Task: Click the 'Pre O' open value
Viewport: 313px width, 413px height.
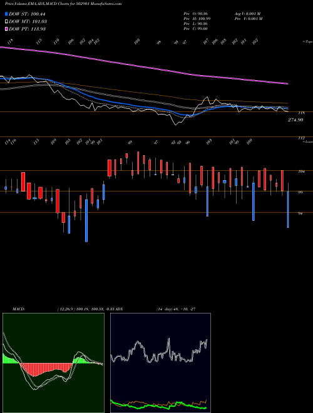Action: click(x=196, y=14)
